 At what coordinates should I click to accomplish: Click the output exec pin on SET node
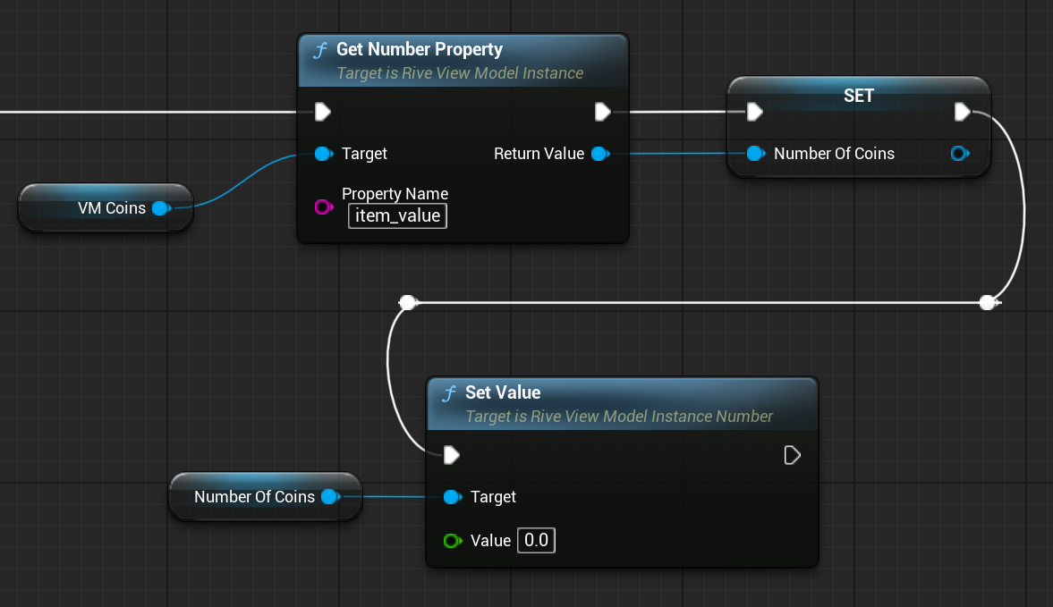click(x=962, y=112)
